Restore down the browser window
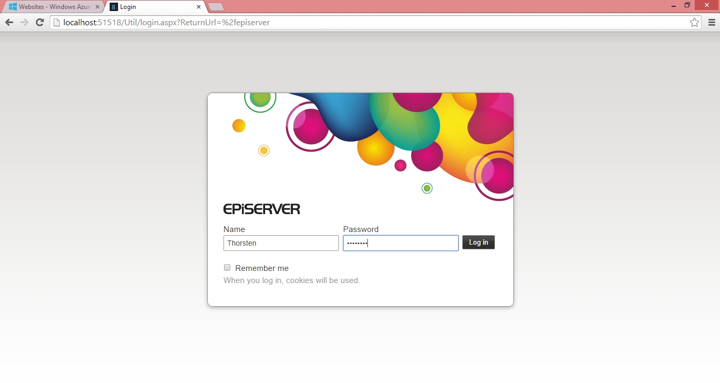 687,5
